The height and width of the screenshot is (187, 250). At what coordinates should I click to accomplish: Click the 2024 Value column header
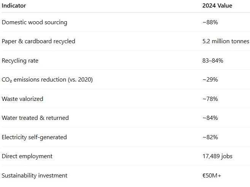click(x=217, y=6)
